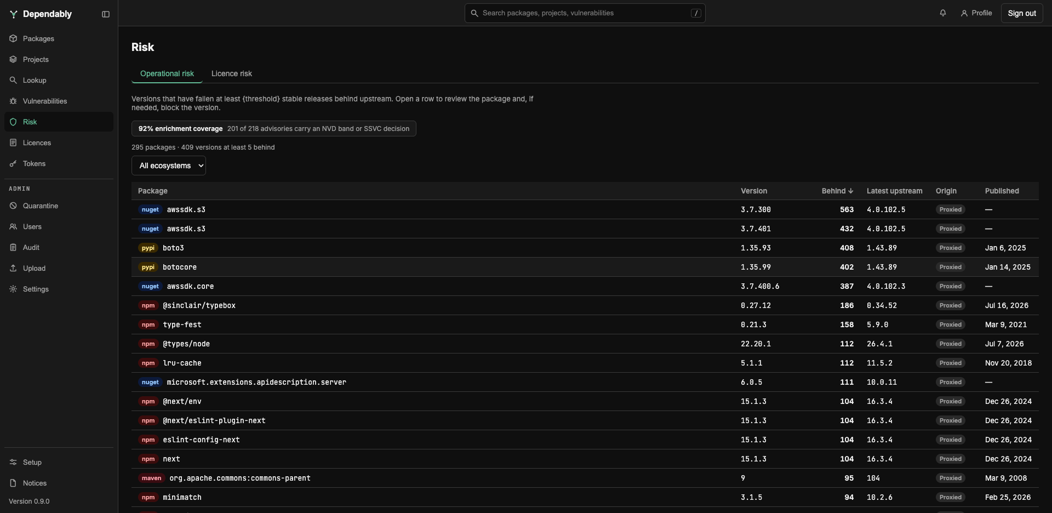Open the @types/node package row

coord(585,344)
